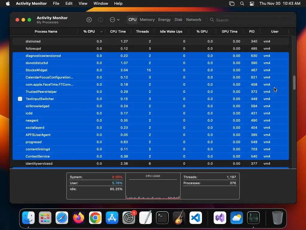Select the icdd process row
This screenshot has width=306, height=230.
click(x=151, y=113)
